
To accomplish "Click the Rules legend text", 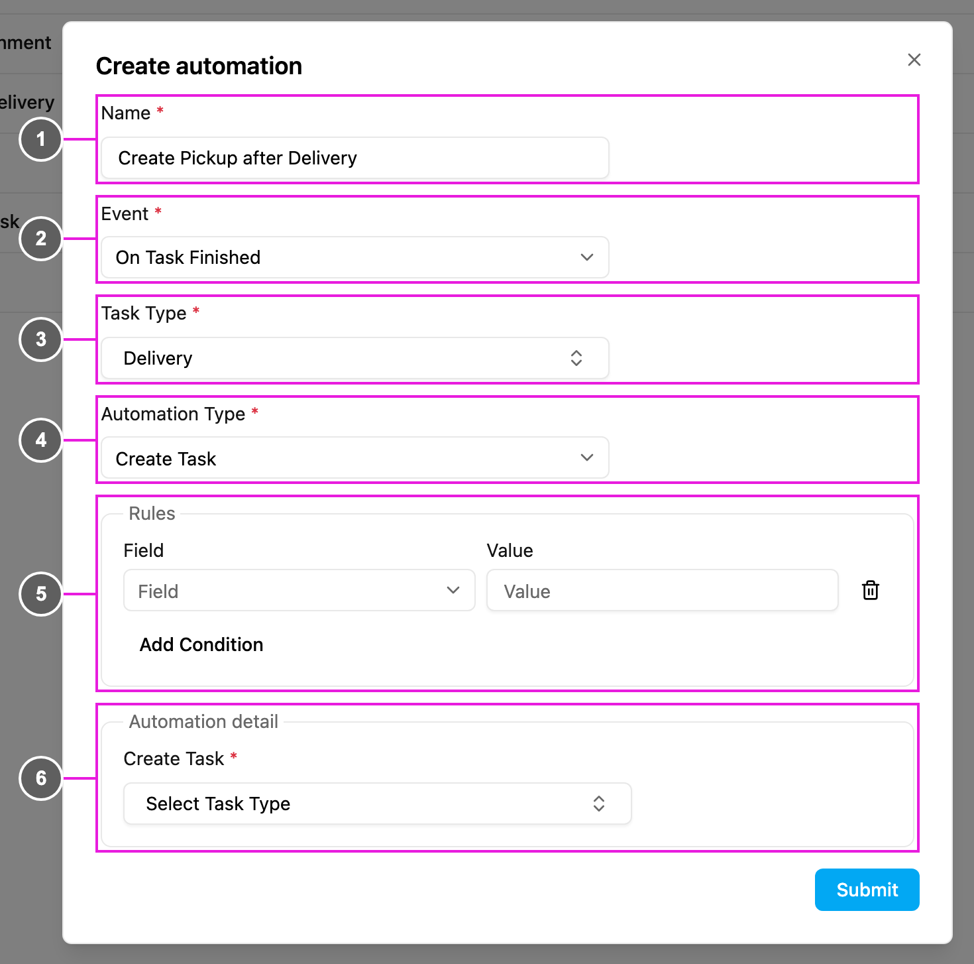I will [152, 513].
